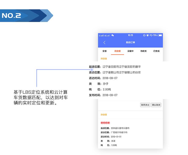
Task: Tap 起送位置 row in second order
Action: [x=115, y=128]
